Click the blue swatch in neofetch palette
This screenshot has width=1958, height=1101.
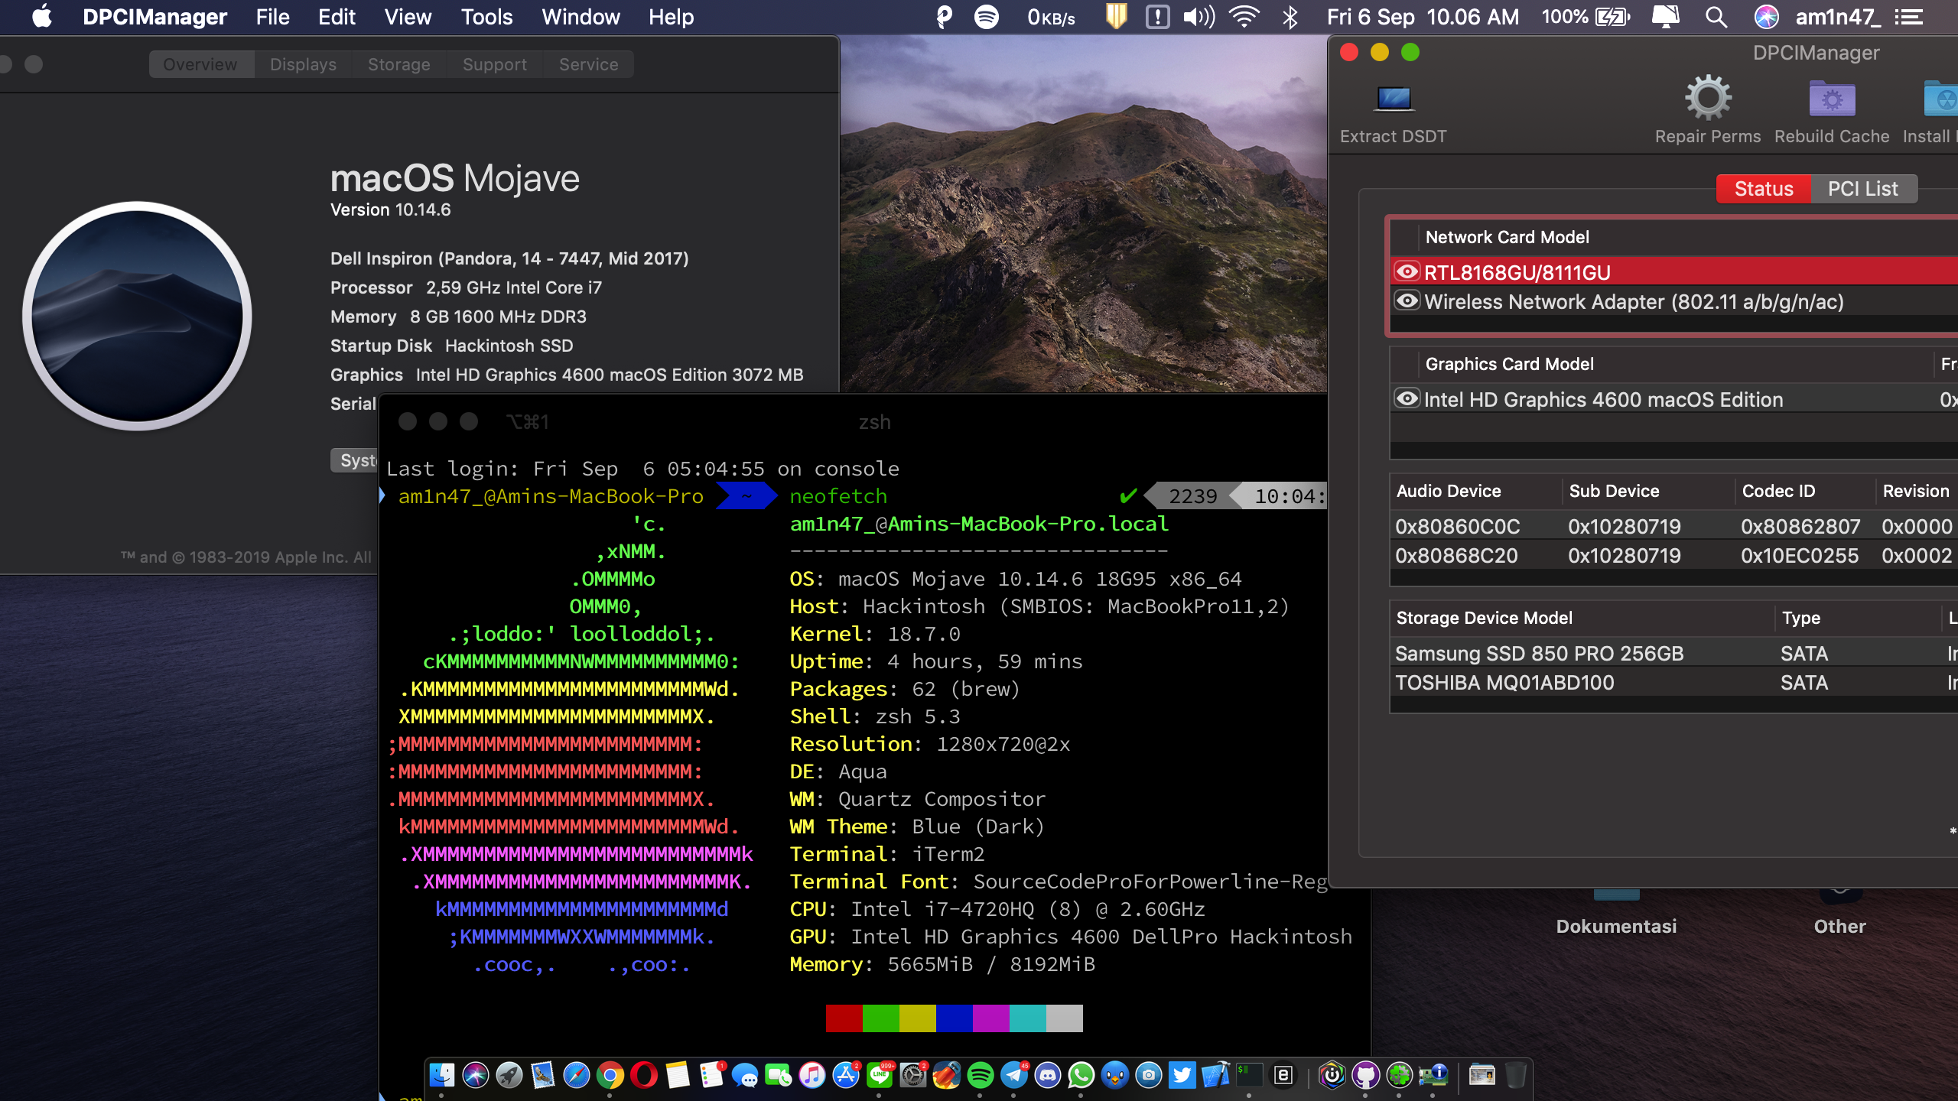[x=954, y=1018]
